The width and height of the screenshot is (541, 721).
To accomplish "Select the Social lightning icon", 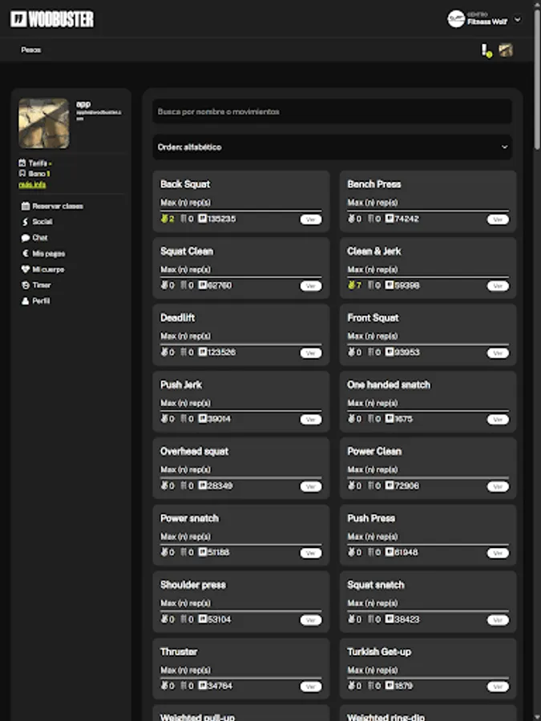I will pos(25,222).
